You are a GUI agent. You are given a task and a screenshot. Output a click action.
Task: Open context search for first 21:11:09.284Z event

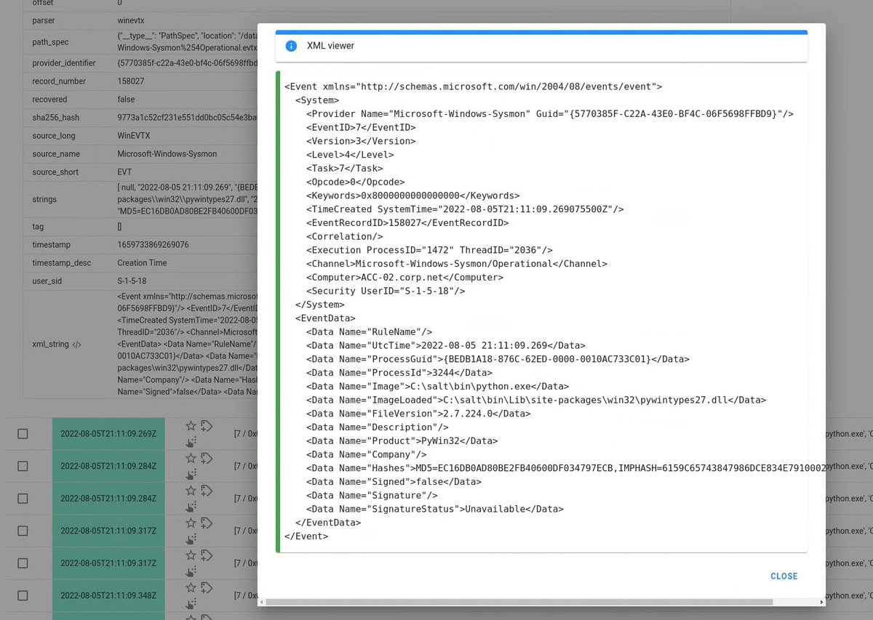point(191,473)
